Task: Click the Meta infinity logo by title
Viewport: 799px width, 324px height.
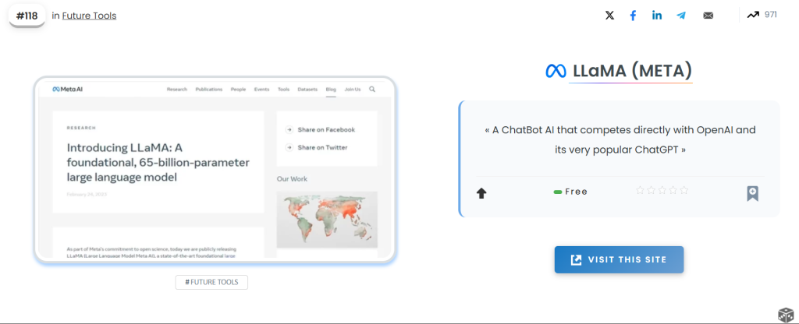Action: (x=556, y=72)
